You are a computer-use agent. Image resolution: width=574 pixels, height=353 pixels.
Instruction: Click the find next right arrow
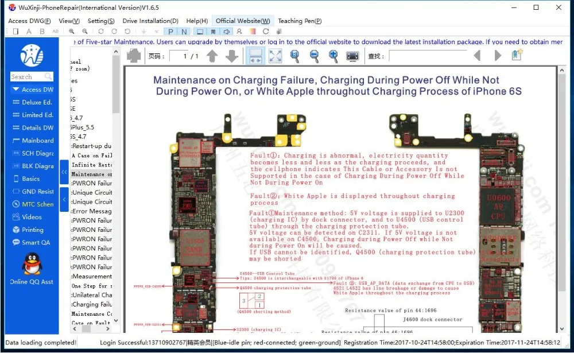[x=498, y=56]
